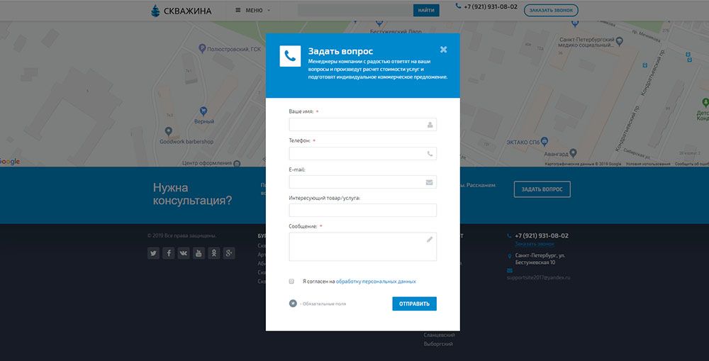The image size is (709, 361).
Task: Click the phone icon in dialog header
Action: pyautogui.click(x=290, y=56)
